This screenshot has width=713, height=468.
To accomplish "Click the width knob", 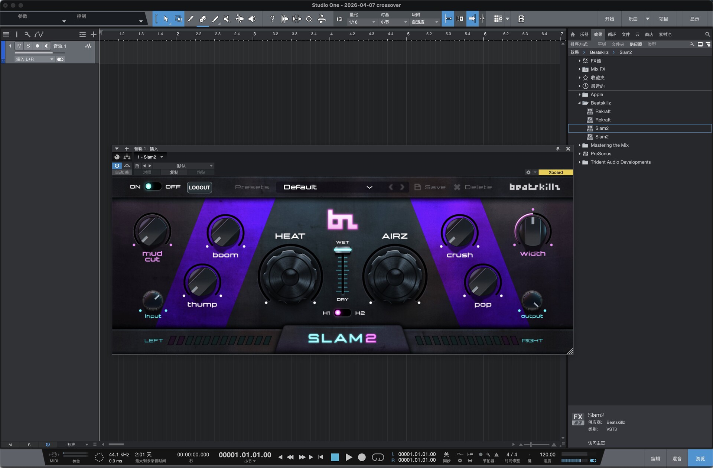I will tap(533, 231).
